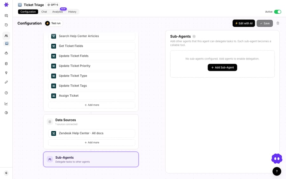The image size is (286, 179).
Task: Open the History tab
Action: pos(72,12)
